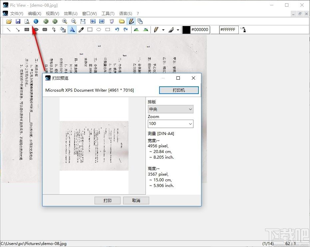The height and width of the screenshot is (247, 310).
Task: Select the Line drawing tool
Action: click(9, 30)
